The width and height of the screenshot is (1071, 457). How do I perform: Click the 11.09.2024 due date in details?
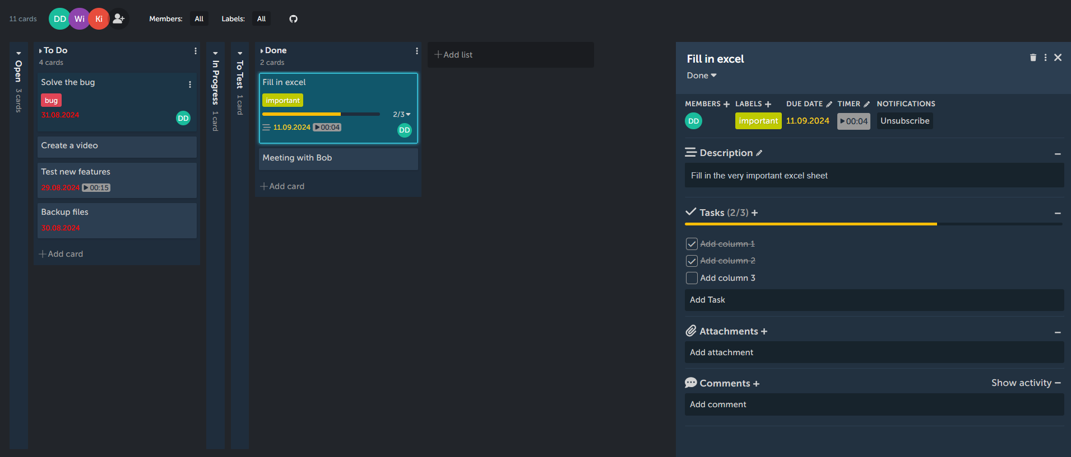pos(808,121)
